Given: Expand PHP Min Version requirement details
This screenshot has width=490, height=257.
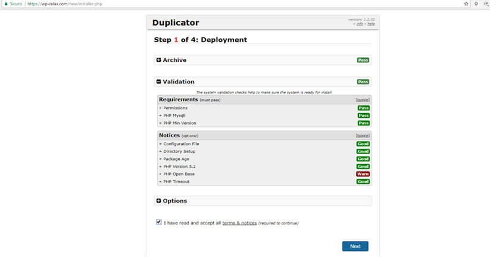Looking at the screenshot, I should (177, 123).
